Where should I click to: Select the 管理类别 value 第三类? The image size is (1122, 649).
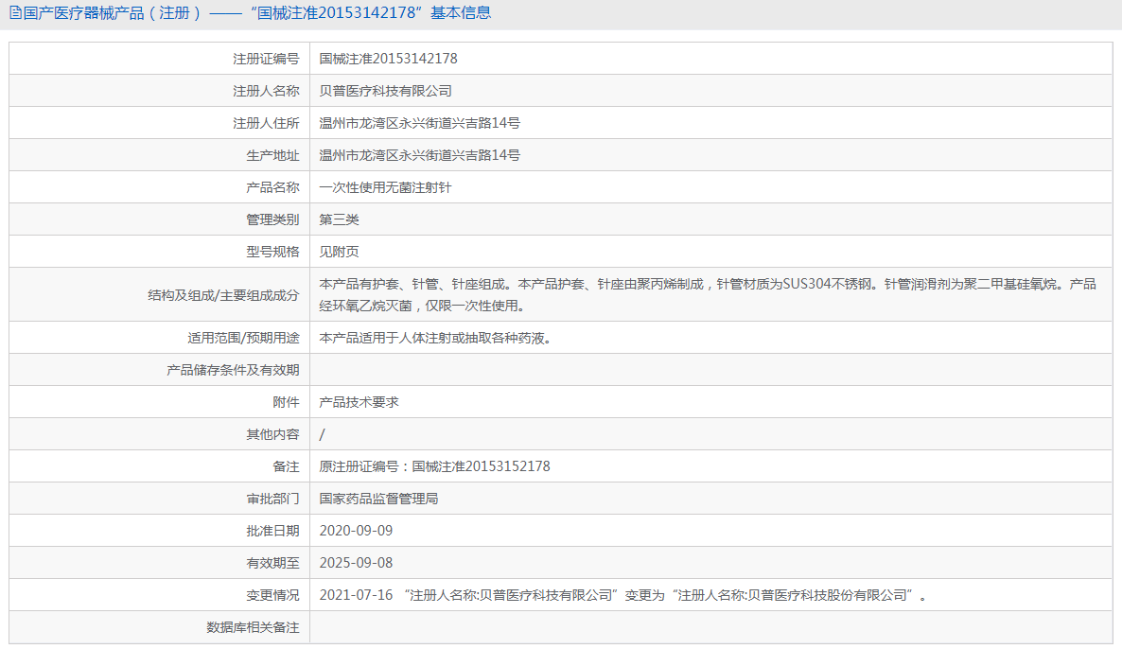coord(342,219)
